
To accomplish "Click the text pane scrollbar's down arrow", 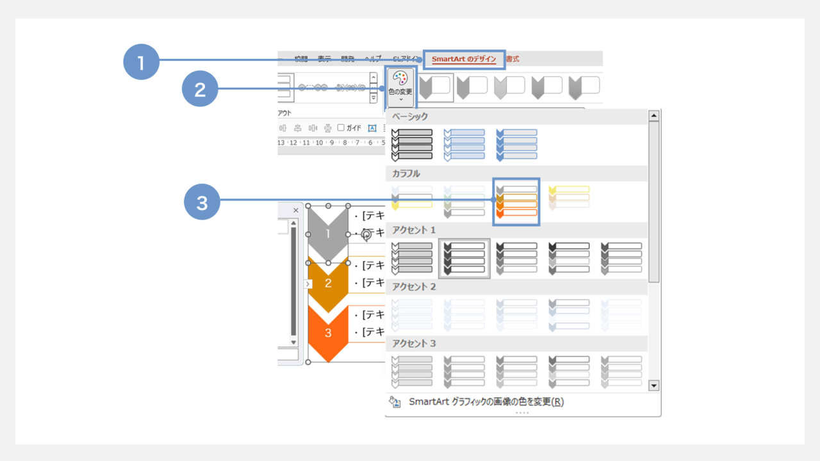I will 294,343.
